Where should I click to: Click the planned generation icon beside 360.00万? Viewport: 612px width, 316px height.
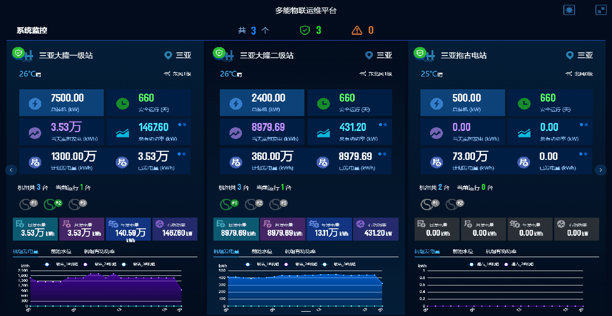236,162
